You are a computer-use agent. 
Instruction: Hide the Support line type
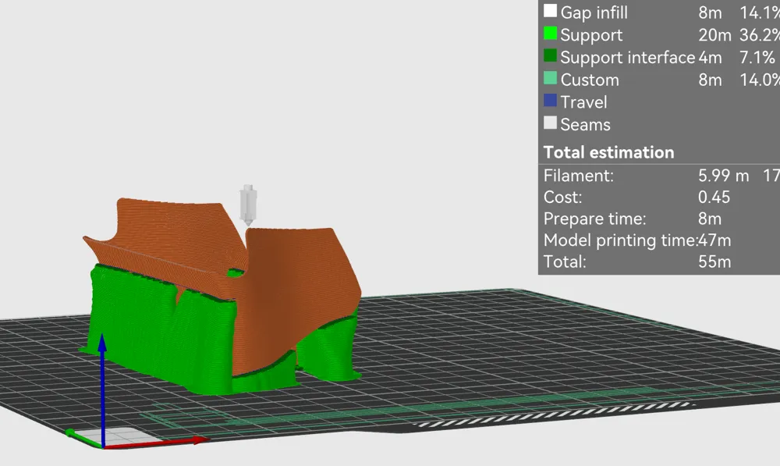tap(591, 34)
